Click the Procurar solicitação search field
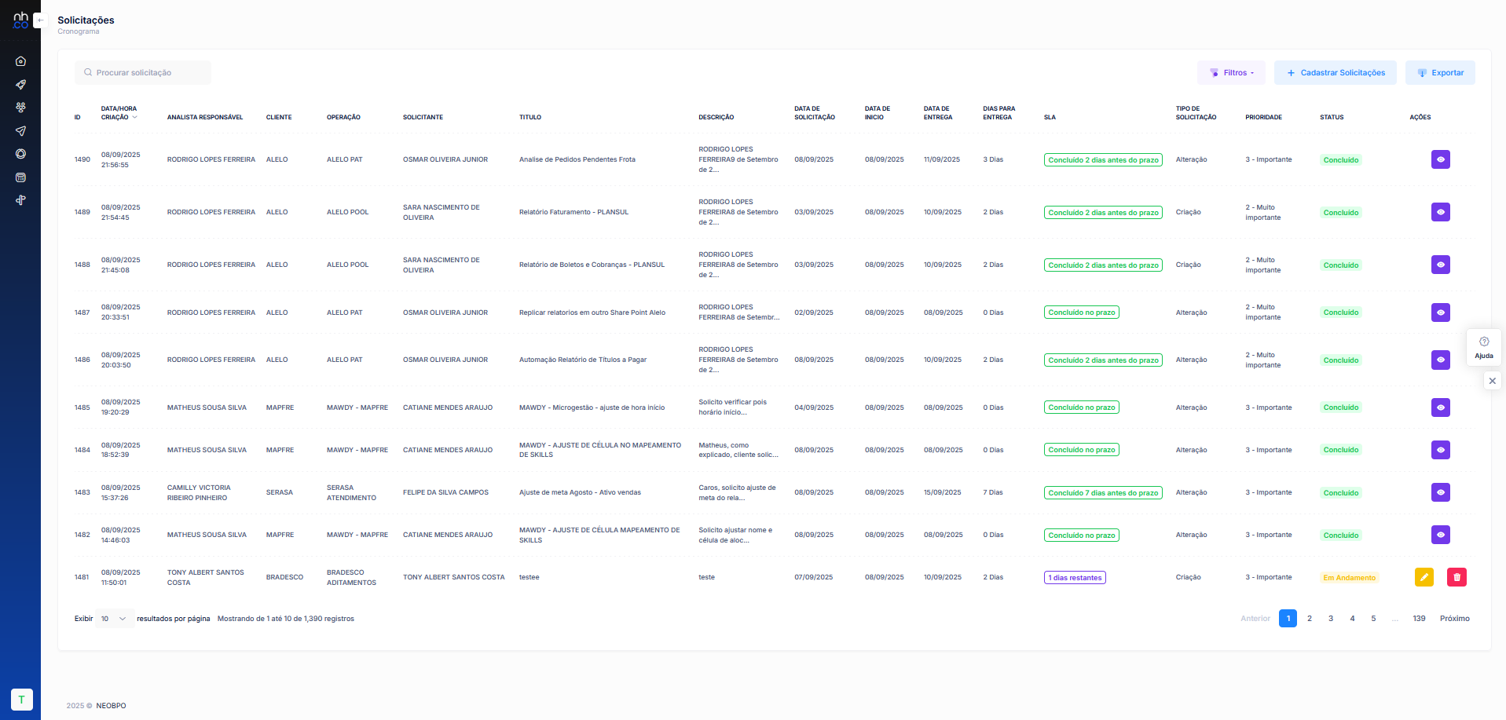The height and width of the screenshot is (720, 1506). pos(143,73)
